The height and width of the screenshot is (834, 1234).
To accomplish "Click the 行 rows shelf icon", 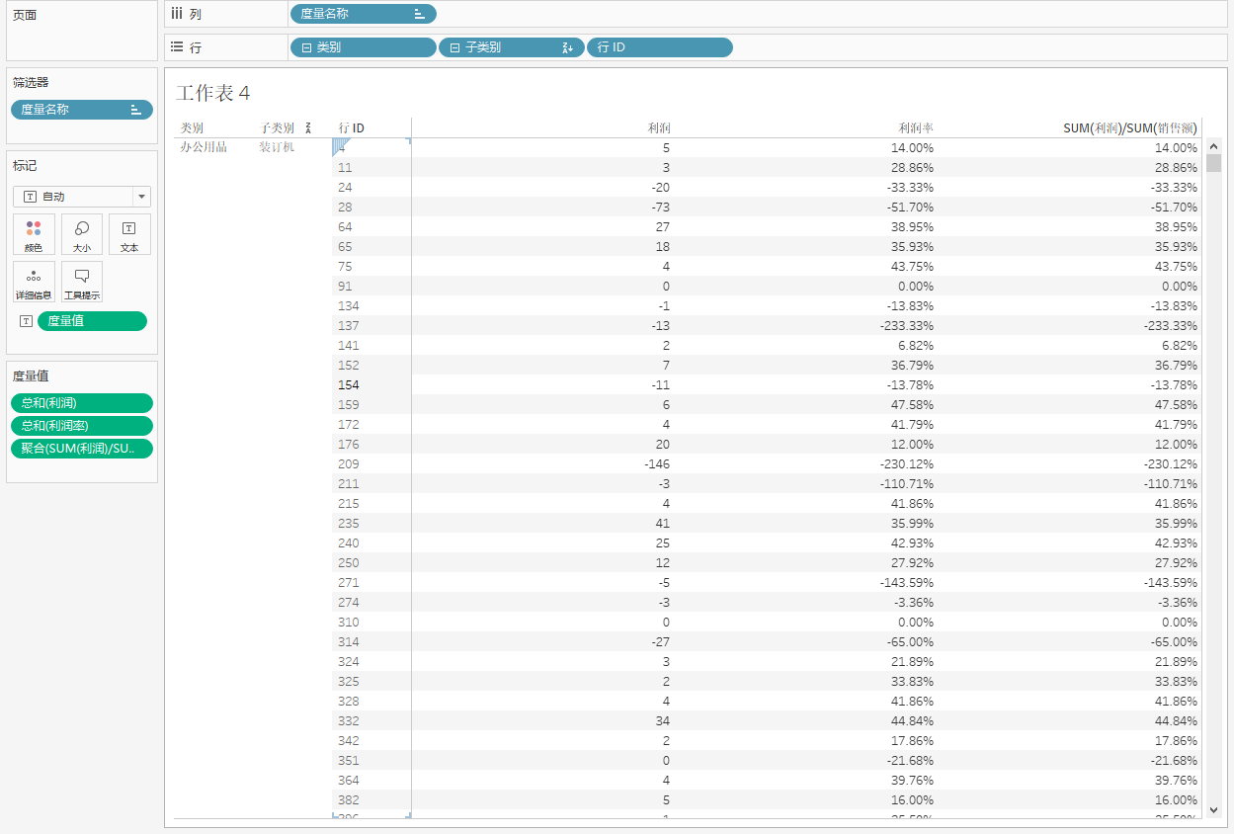I will (177, 46).
